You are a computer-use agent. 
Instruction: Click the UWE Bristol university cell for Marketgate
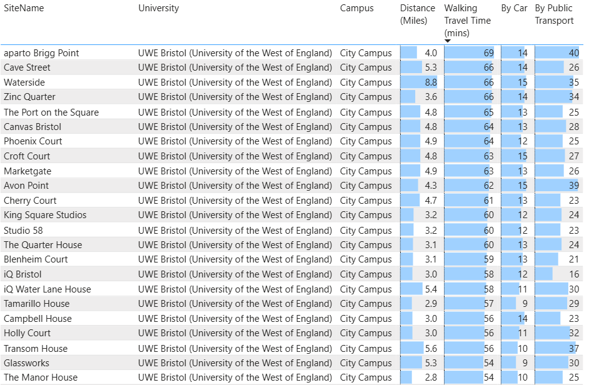(235, 171)
